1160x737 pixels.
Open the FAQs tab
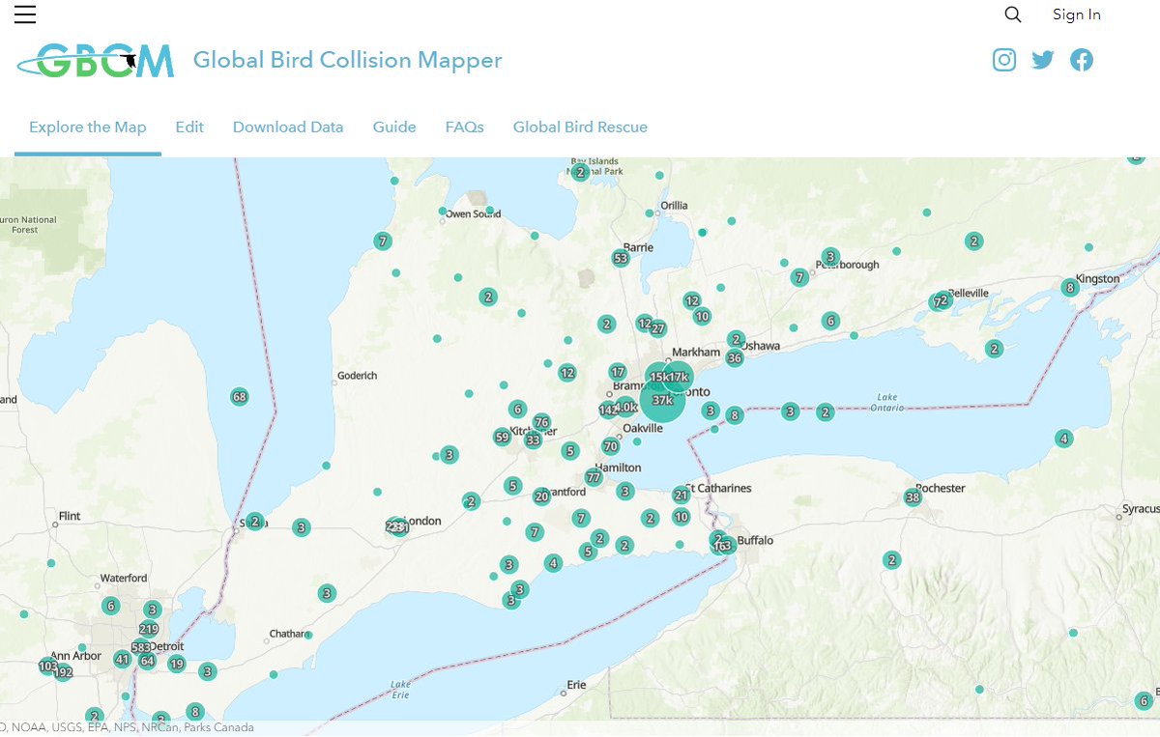click(464, 127)
